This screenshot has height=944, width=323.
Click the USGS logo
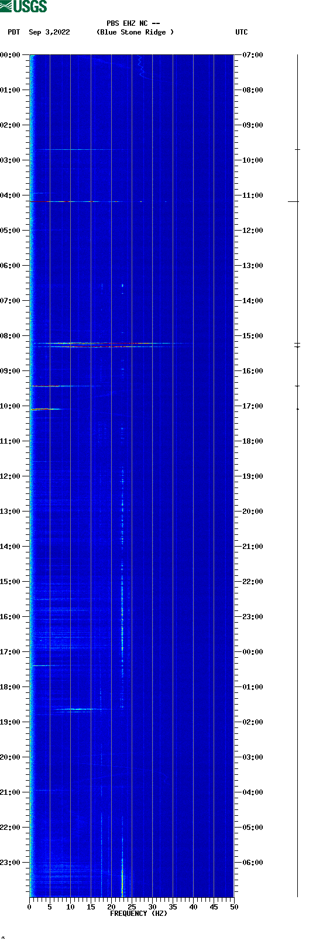point(23,6)
